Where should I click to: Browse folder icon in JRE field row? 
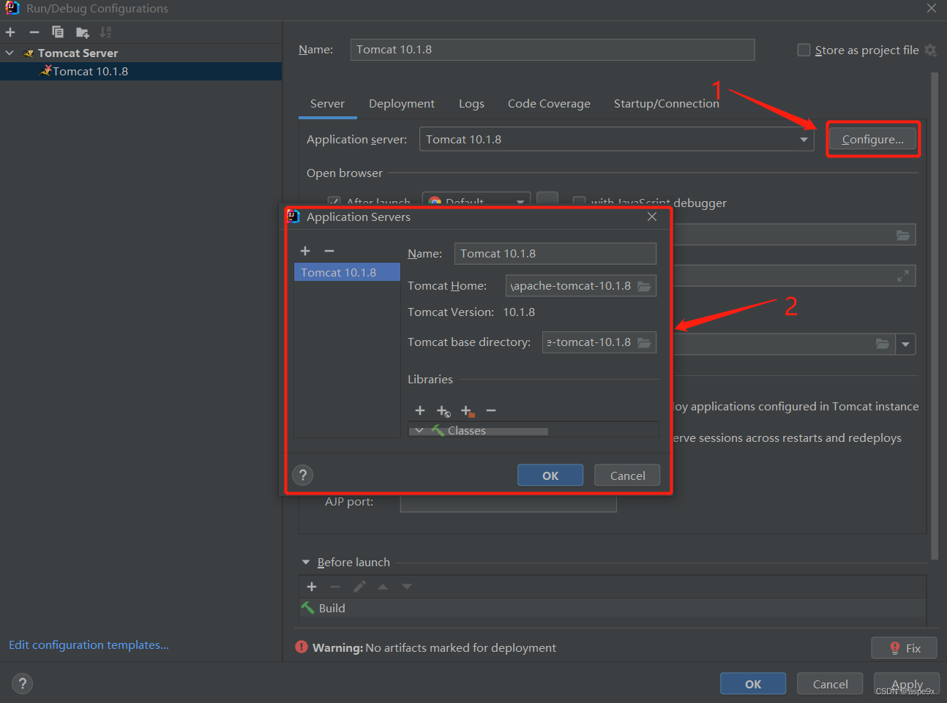883,344
